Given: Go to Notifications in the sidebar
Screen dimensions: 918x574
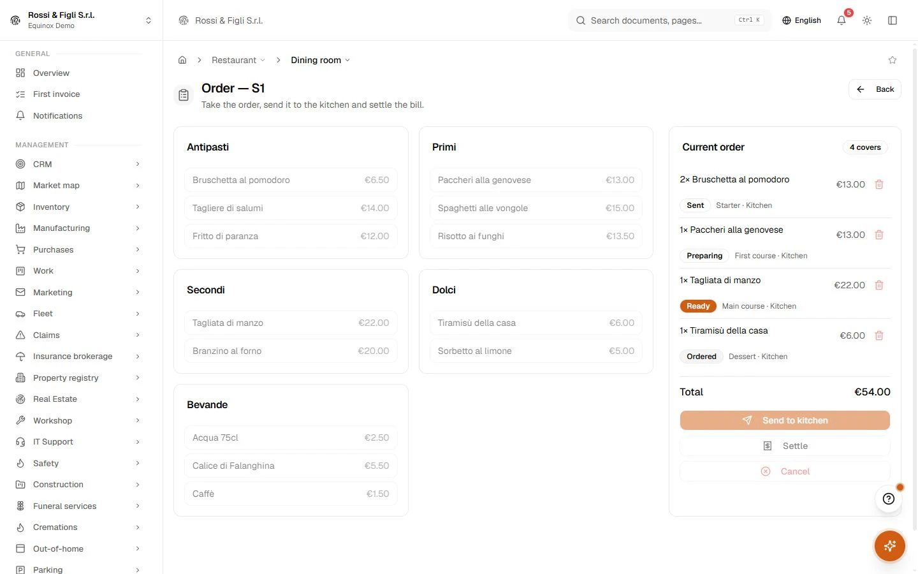Looking at the screenshot, I should pos(78,115).
